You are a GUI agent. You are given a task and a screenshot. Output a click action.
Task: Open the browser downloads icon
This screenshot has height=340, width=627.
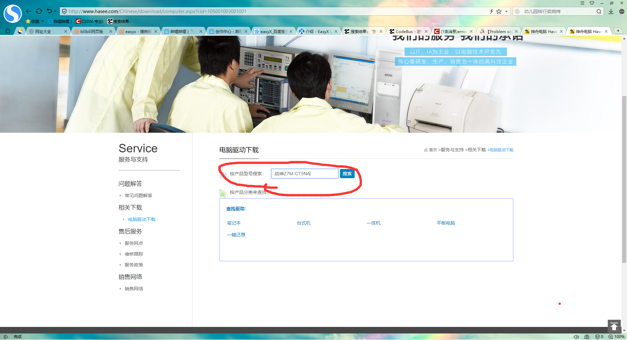611,11
